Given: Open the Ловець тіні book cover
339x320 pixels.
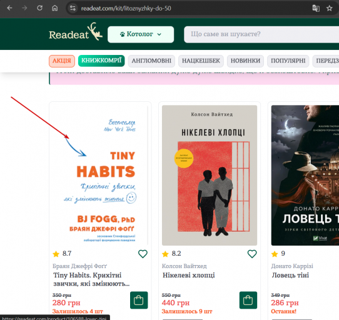Looking at the screenshot, I should pyautogui.click(x=305, y=175).
